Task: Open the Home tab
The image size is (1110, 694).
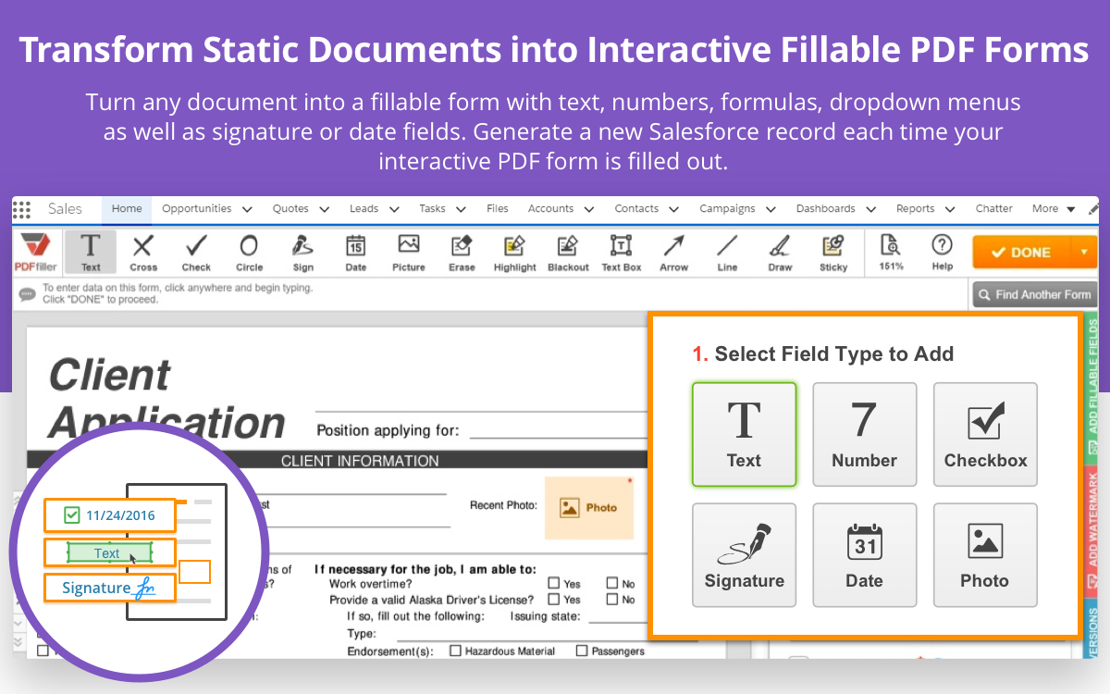Action: tap(127, 209)
